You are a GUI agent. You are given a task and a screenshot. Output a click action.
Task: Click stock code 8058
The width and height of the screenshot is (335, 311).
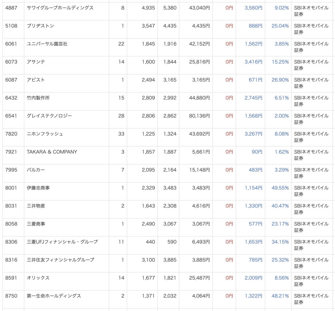pos(11,224)
